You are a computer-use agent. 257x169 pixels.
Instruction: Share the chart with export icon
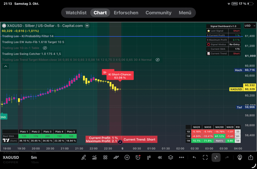point(251,157)
